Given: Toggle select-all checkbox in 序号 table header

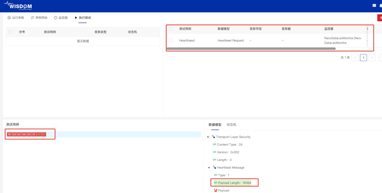Looking at the screenshot, I should (x=11, y=32).
